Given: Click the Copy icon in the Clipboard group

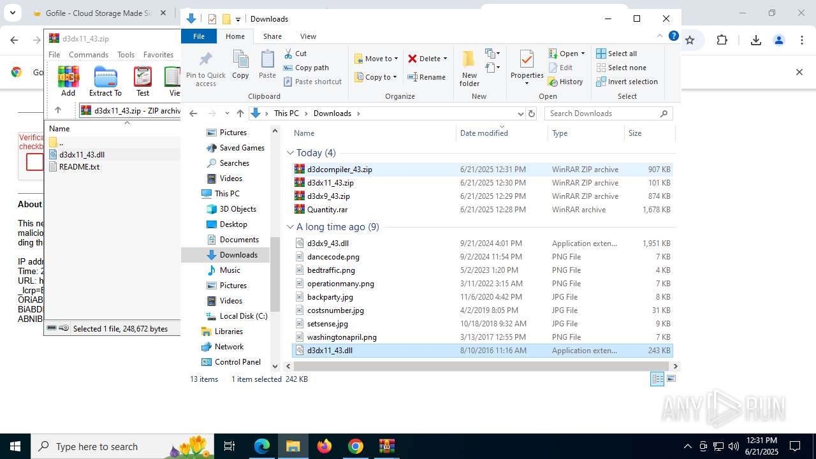Looking at the screenshot, I should [240, 61].
